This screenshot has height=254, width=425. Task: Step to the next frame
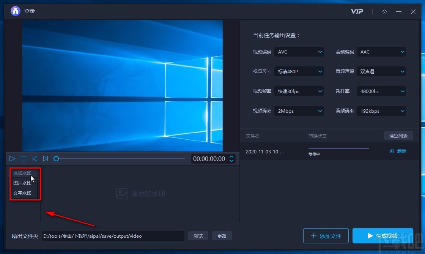(46, 159)
